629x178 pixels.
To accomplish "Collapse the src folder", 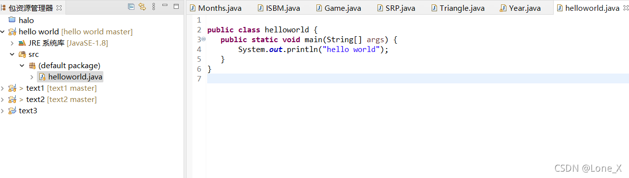I will pos(13,54).
